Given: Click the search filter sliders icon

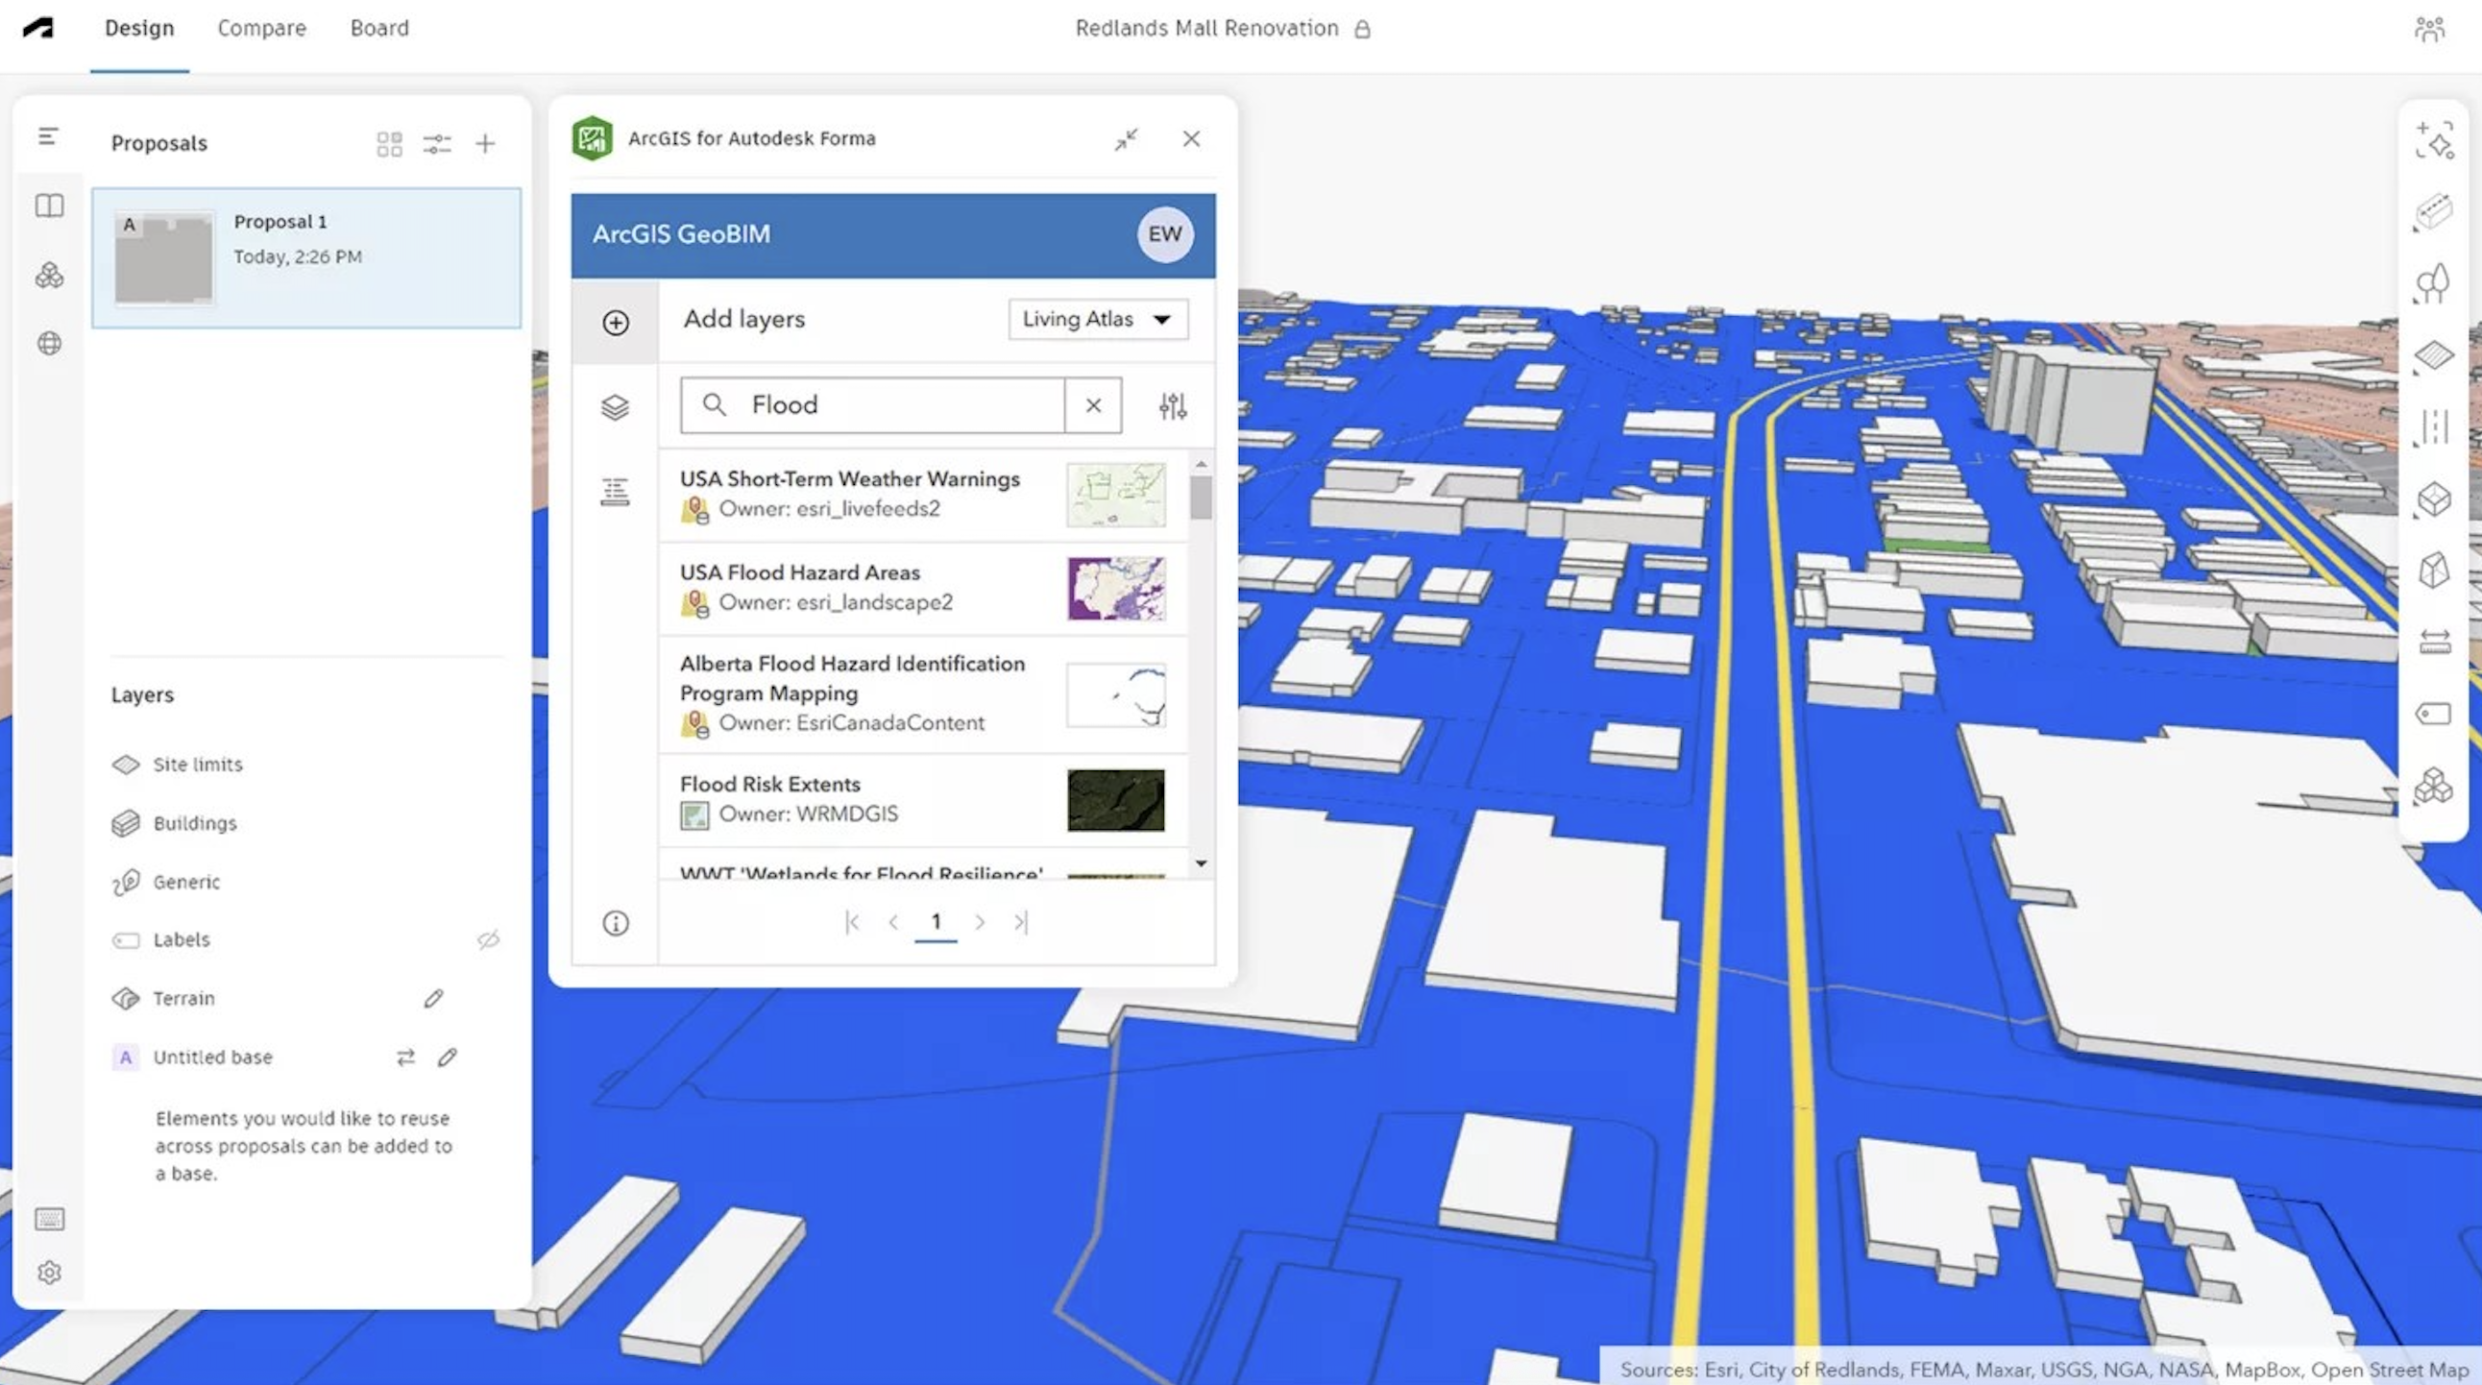Looking at the screenshot, I should coord(1173,405).
